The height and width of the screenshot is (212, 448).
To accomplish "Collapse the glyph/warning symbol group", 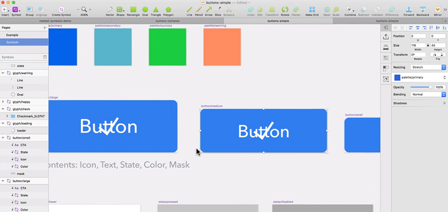I will [x=3, y=73].
